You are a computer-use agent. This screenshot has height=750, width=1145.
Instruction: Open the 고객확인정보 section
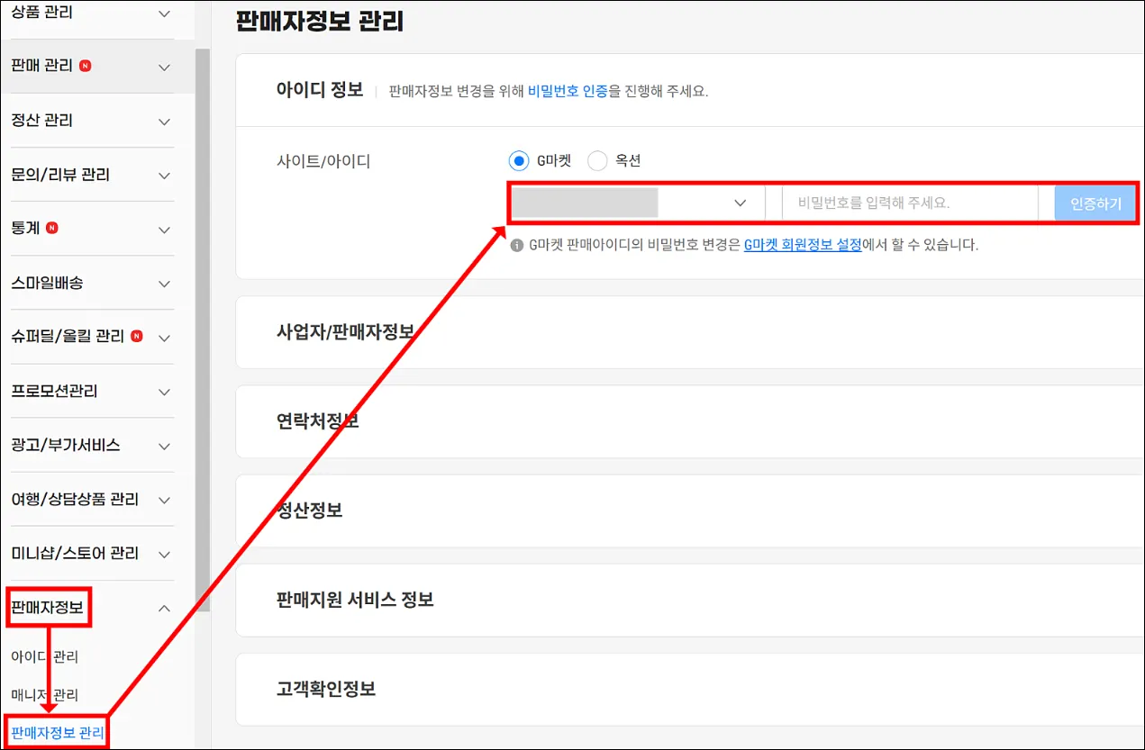tap(689, 690)
